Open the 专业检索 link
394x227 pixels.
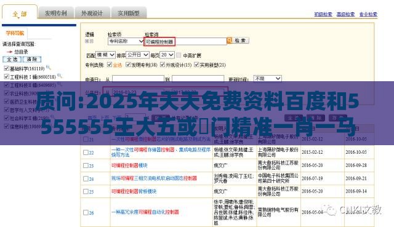point(368,14)
